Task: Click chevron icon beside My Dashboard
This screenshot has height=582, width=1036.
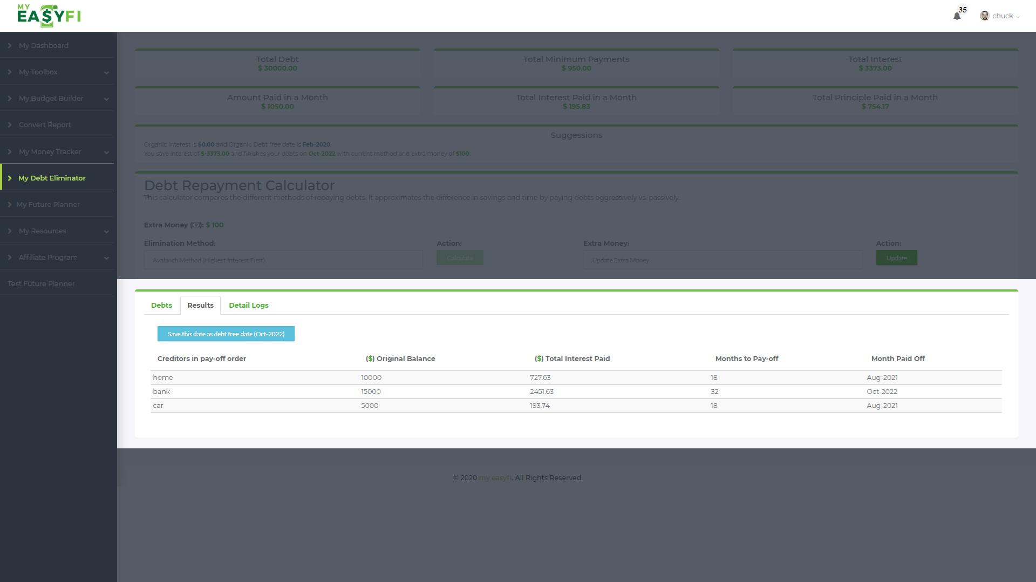Action: point(10,46)
